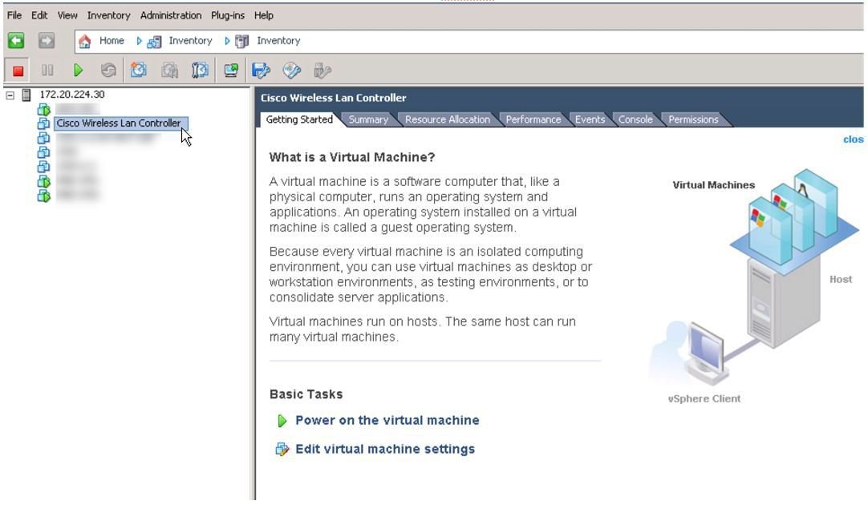The width and height of the screenshot is (868, 505).
Task: Click the USB device connect toolbar icon
Action: (x=322, y=71)
